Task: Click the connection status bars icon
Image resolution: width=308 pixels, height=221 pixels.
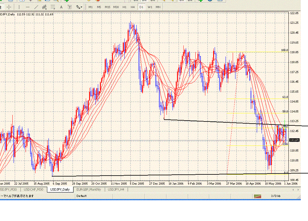Action: point(257,196)
